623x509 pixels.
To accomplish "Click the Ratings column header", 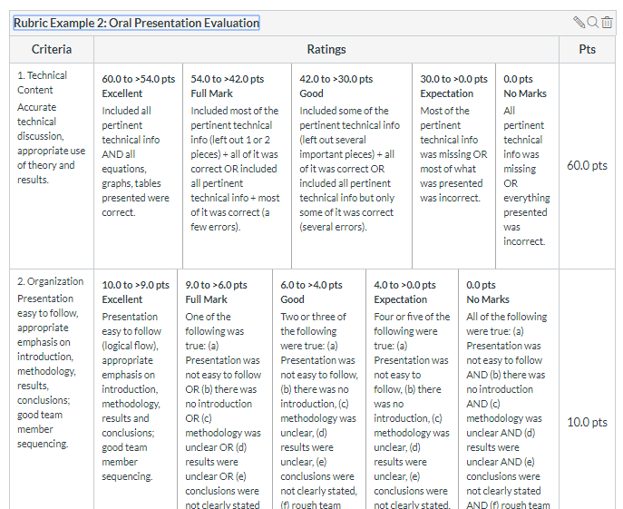I will coord(326,49).
